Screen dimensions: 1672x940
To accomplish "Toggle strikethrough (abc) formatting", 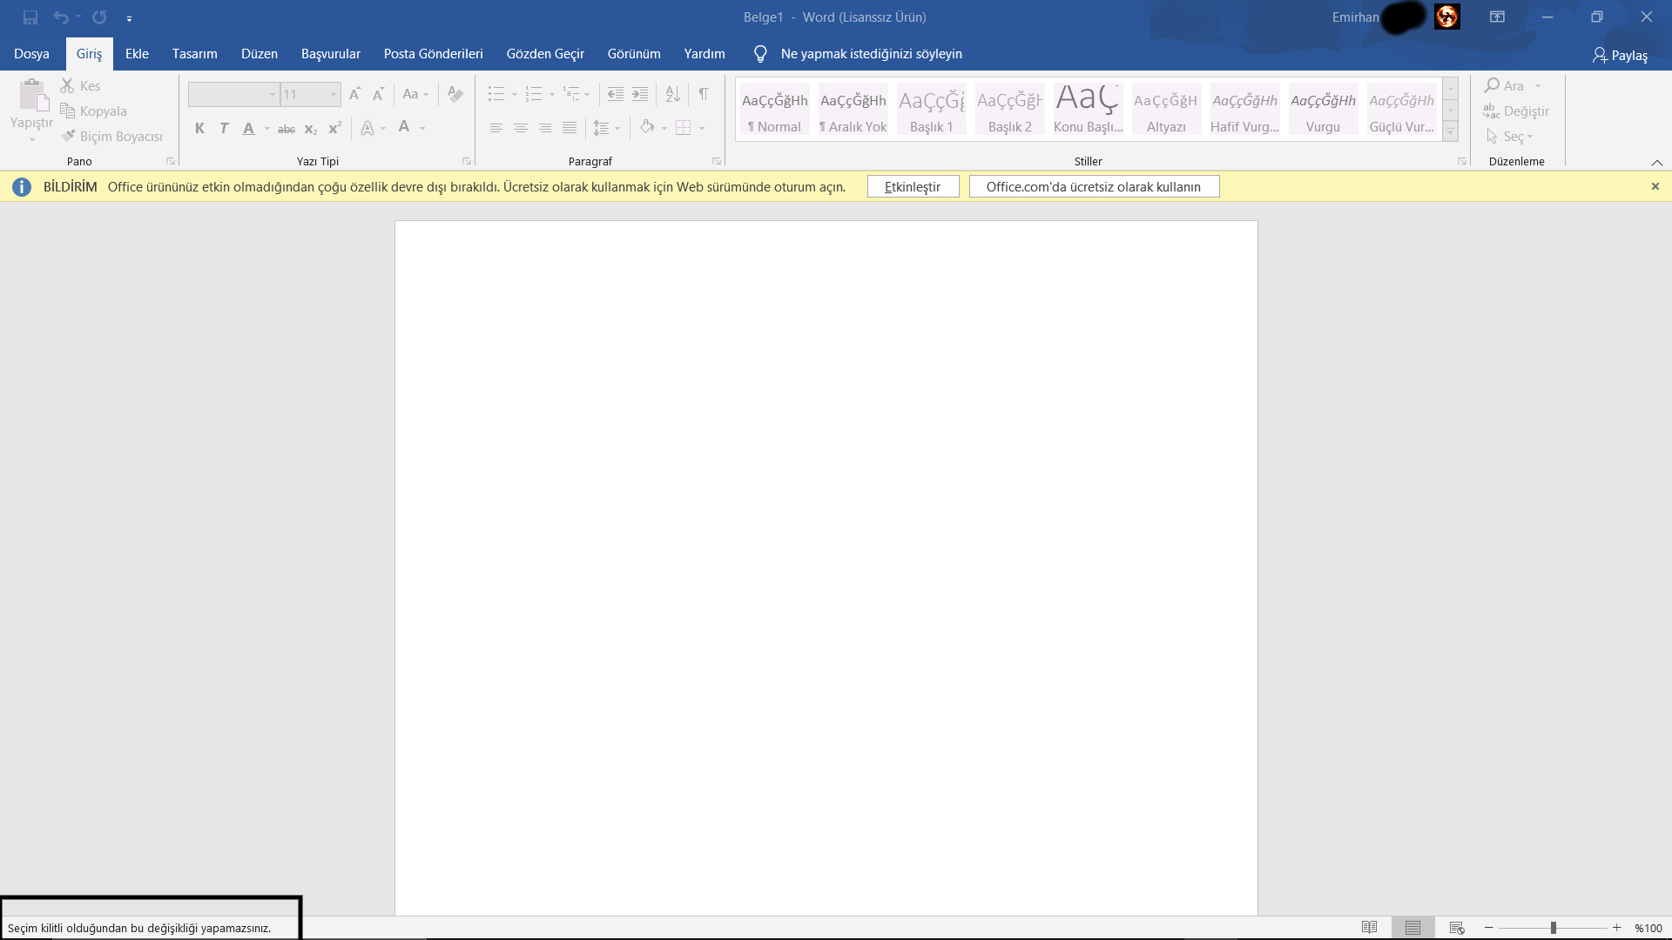I will point(286,129).
